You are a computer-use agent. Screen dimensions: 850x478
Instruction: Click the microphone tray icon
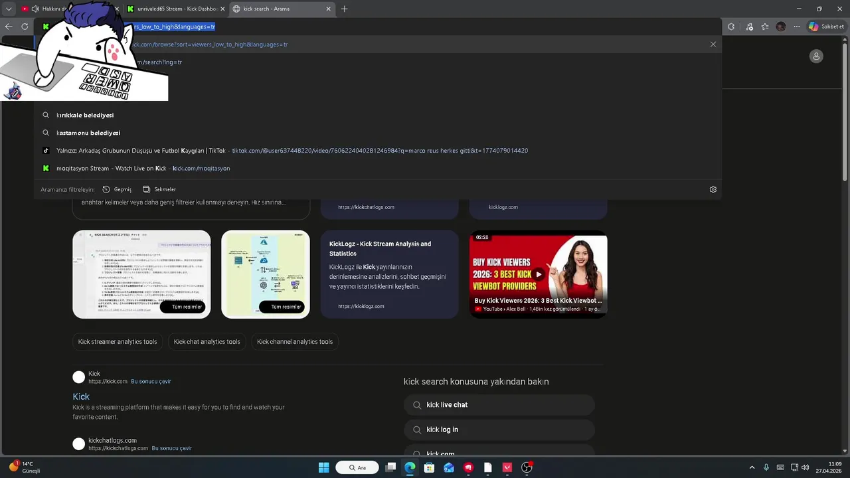coord(766,467)
